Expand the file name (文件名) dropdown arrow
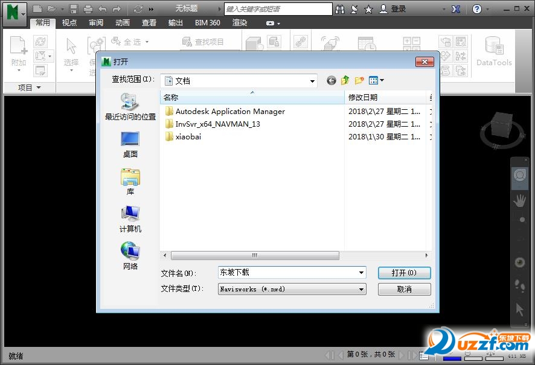The width and height of the screenshot is (535, 365). coord(361,273)
